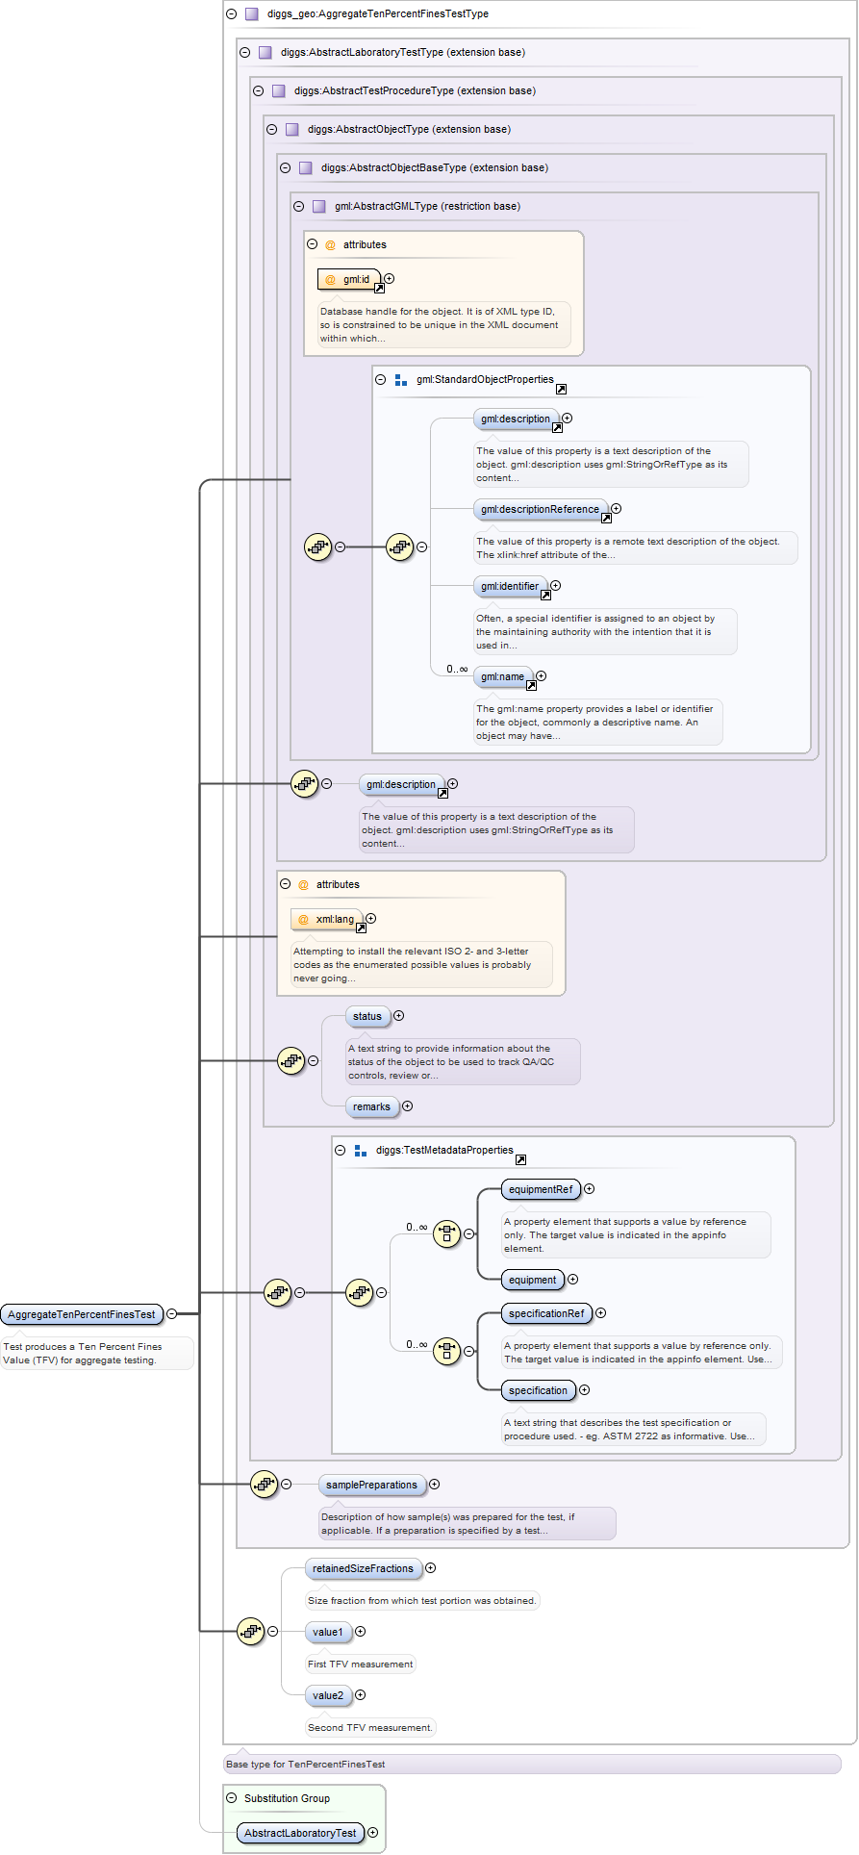Collapse the Substitution Group box
Image resolution: width=859 pixels, height=1855 pixels.
click(x=231, y=1797)
